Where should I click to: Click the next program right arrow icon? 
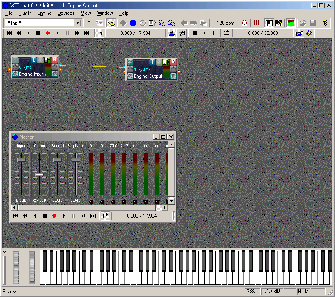[194, 23]
